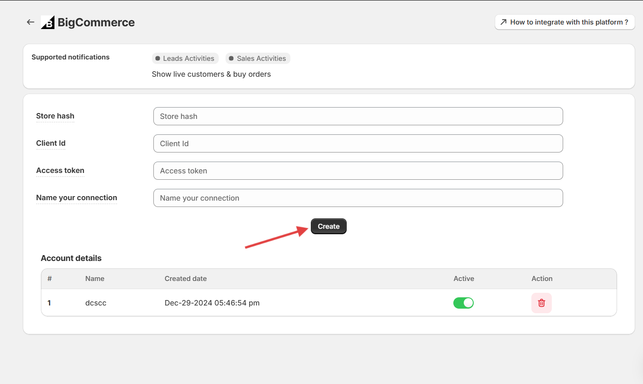This screenshot has height=384, width=643.
Task: Click the Name column header
Action: pyautogui.click(x=95, y=279)
